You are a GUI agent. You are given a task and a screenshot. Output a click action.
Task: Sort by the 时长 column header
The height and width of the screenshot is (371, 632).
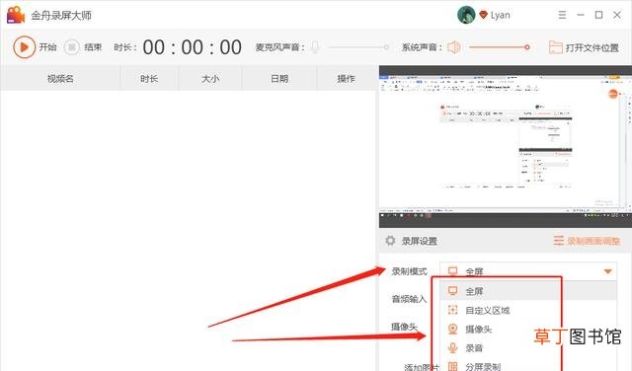149,79
